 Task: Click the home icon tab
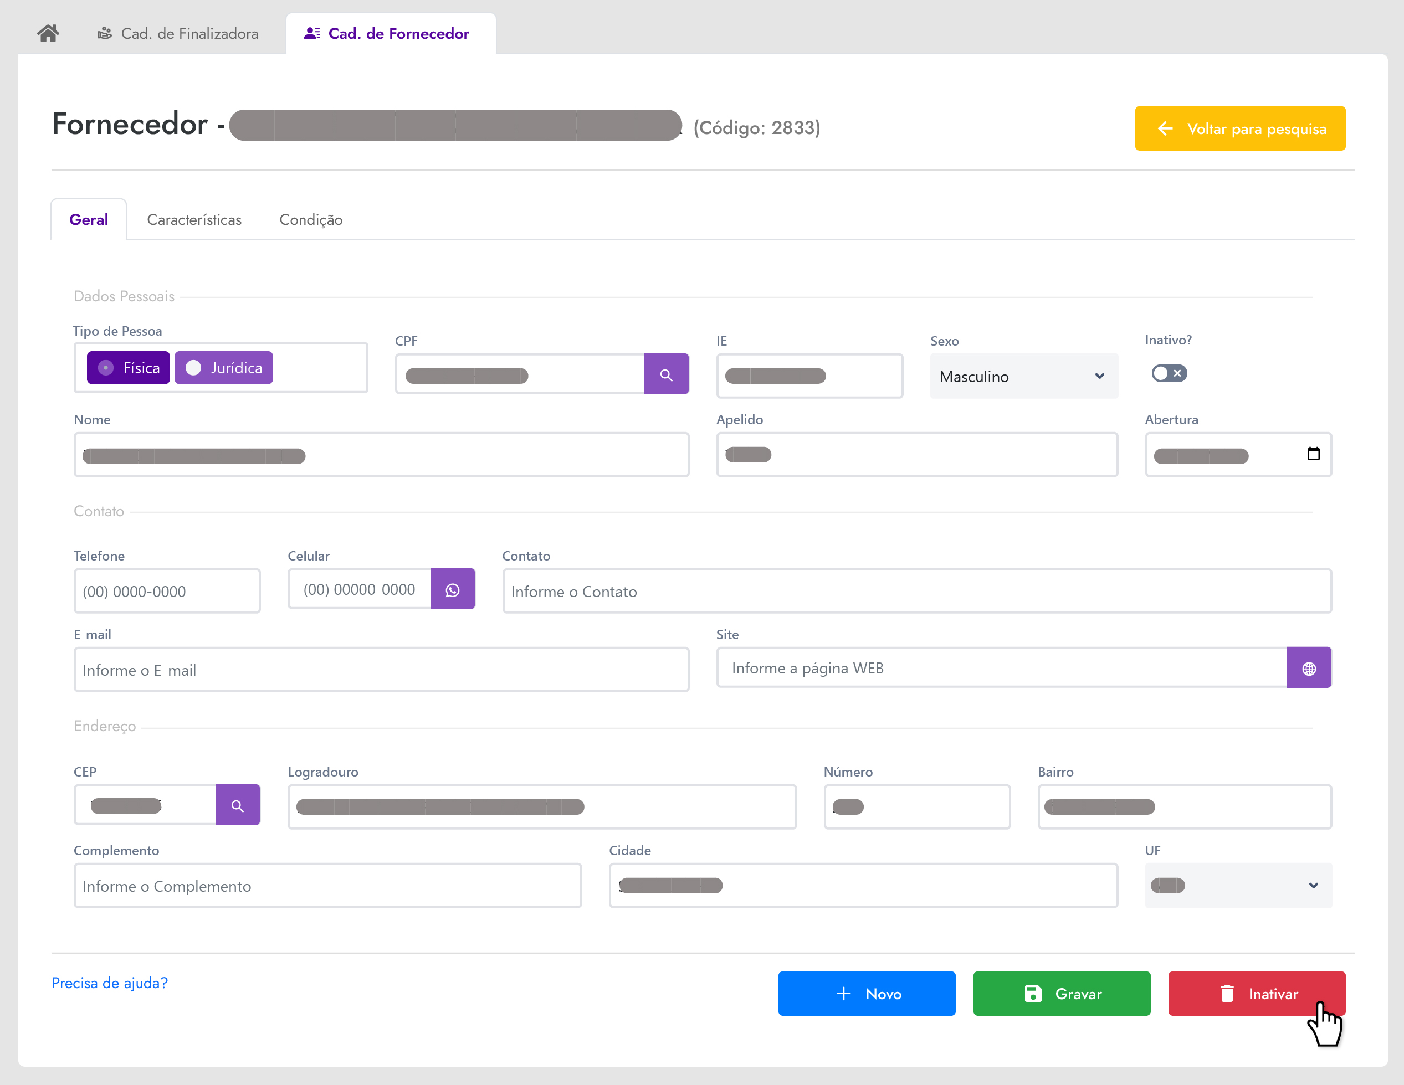(48, 33)
